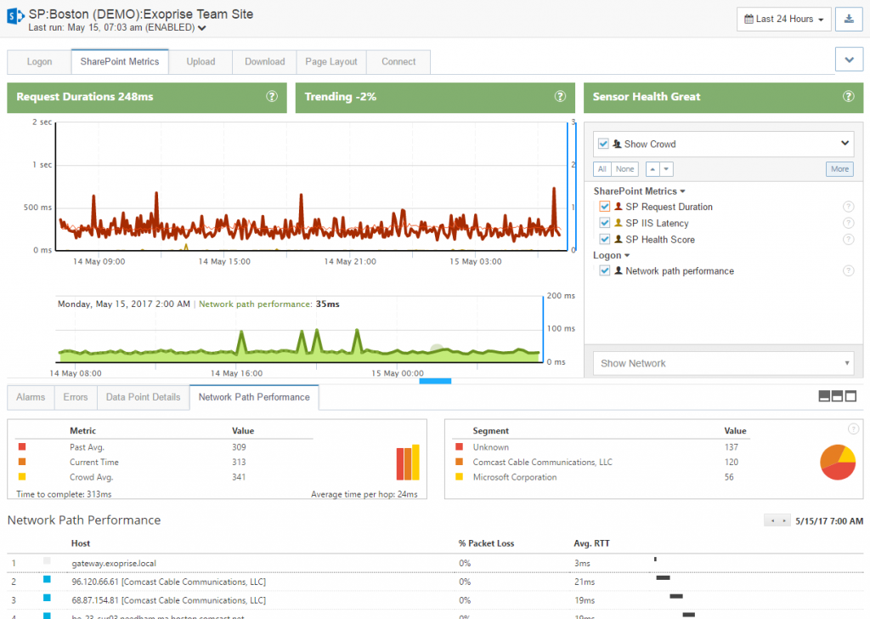The width and height of the screenshot is (870, 619).
Task: Select the full-panel layout icon
Action: coord(851,396)
